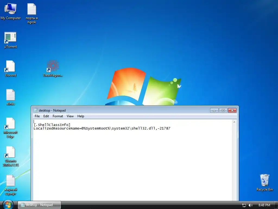This screenshot has height=209, width=278.
Task: Click the Notepad scrollbar up arrow
Action: [234, 122]
